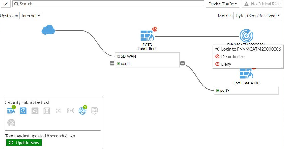Screen dimensions: 284x149
Task: Choose Deny from context menu
Action: point(248,64)
